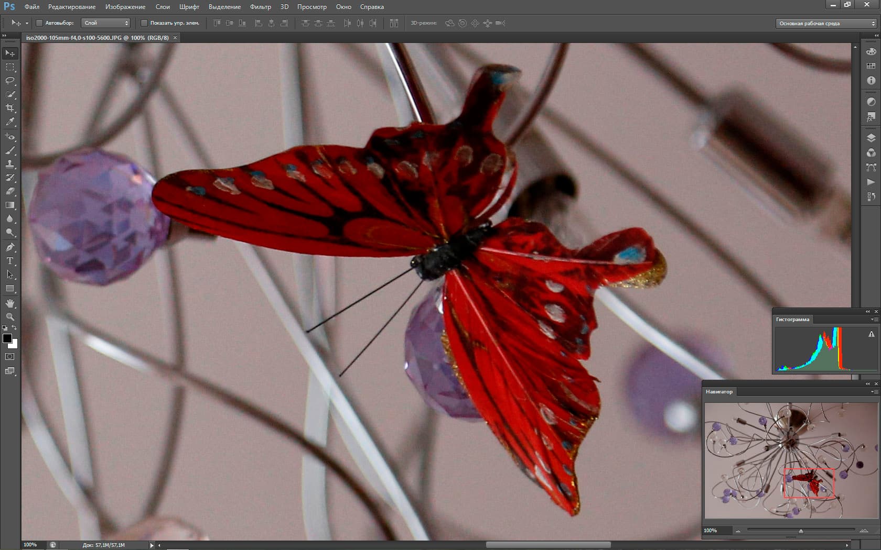The height and width of the screenshot is (550, 881).
Task: Open the Гистограмма panel options menu
Action: tap(874, 320)
